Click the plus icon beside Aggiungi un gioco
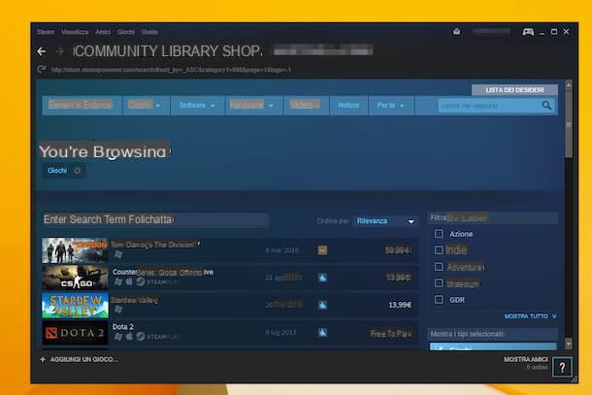592x395 pixels. tap(43, 359)
